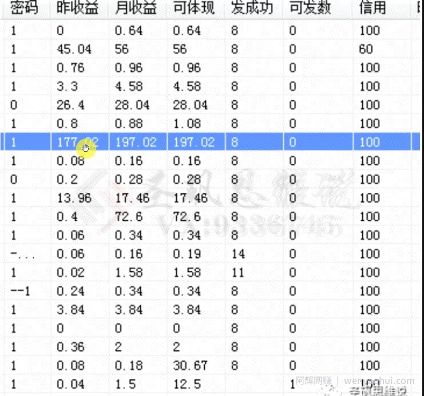424x396 pixels.
Task: Select the 发成功 value 14
Action: 238,254
